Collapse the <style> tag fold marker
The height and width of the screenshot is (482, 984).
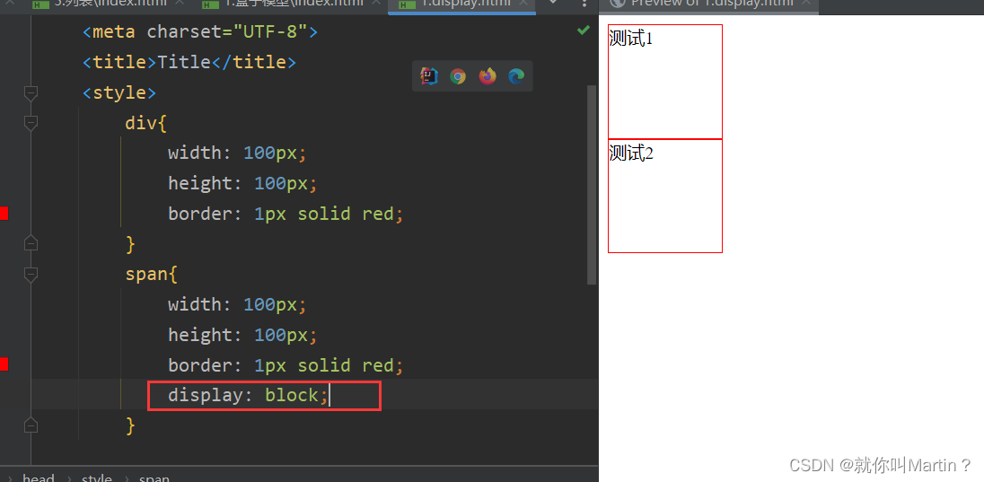[31, 92]
